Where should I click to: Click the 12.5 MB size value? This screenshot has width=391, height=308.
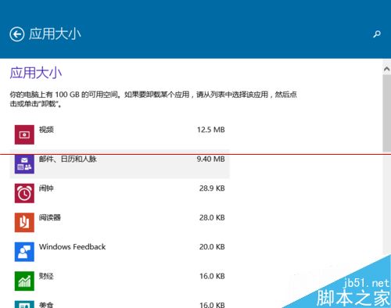pyautogui.click(x=211, y=130)
